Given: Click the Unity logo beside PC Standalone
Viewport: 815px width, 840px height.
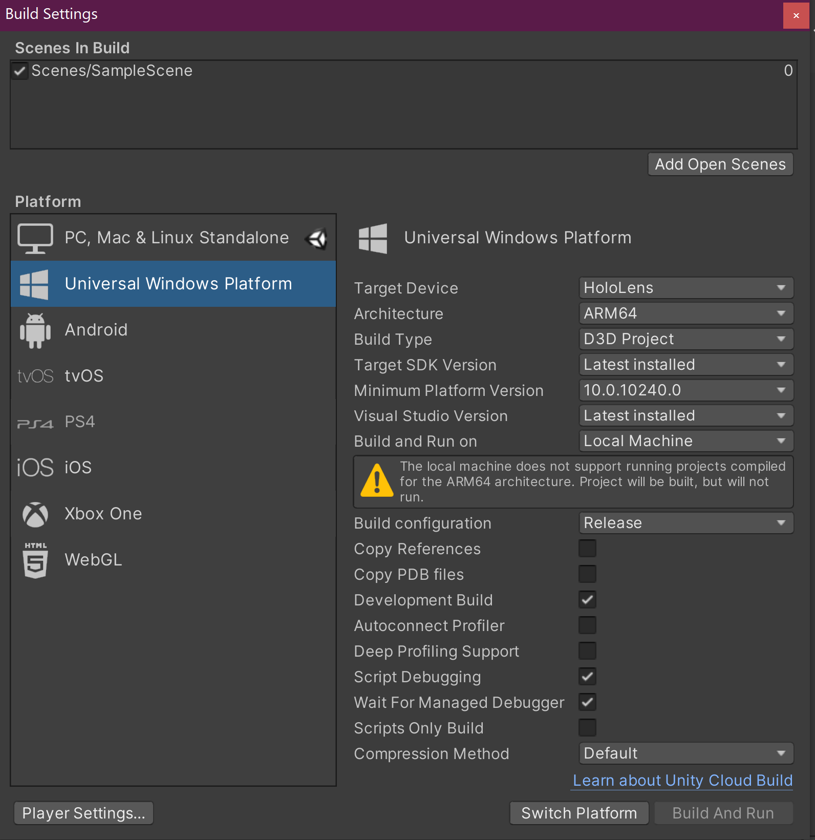Looking at the screenshot, I should [317, 238].
